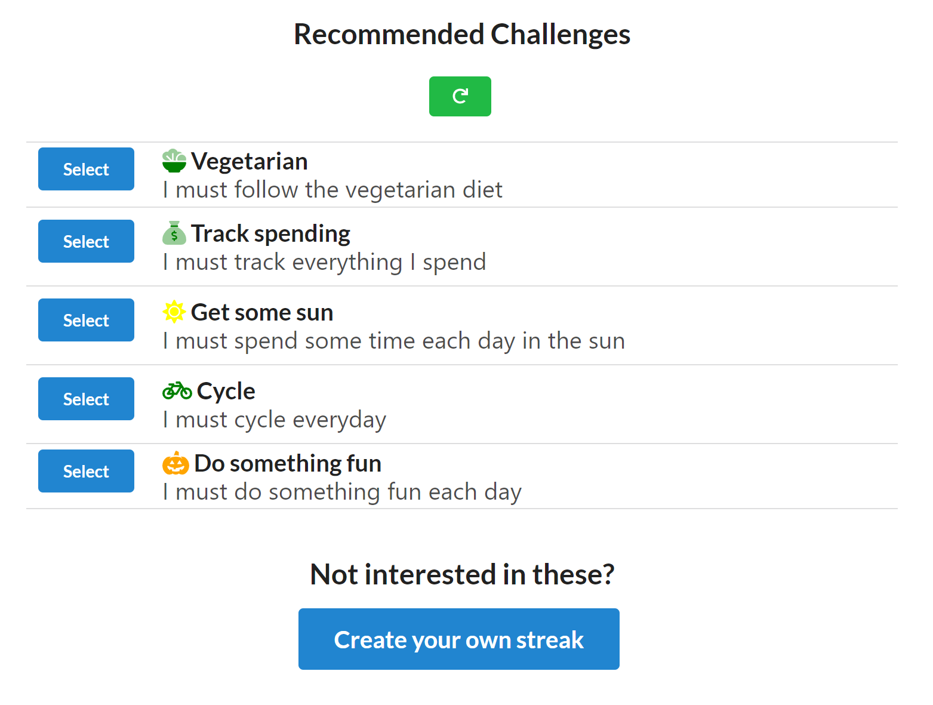933x705 pixels.
Task: Select the Do something fun challenge
Action: click(86, 471)
